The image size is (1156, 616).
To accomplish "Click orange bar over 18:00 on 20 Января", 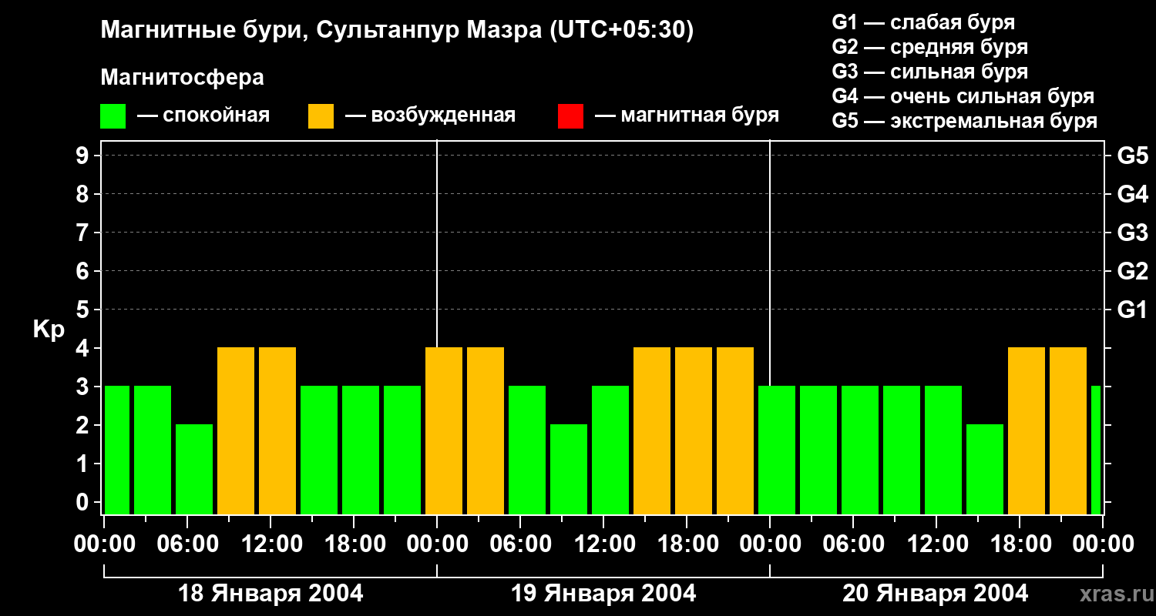I will pyautogui.click(x=1027, y=430).
